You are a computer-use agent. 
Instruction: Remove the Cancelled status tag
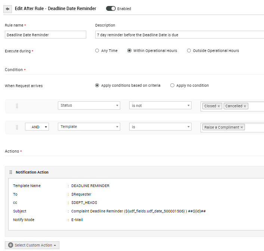[x=245, y=106]
